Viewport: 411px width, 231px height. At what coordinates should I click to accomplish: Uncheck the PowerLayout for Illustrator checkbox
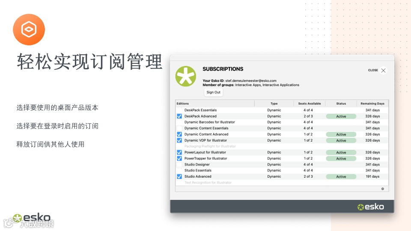click(x=179, y=152)
